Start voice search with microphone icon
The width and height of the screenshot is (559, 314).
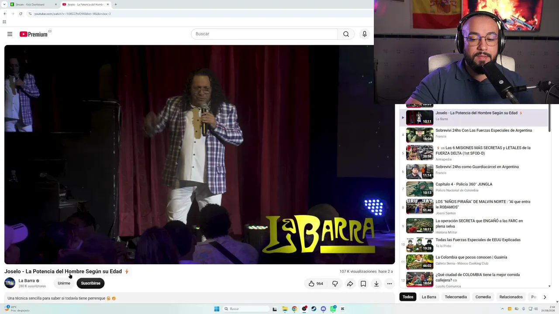click(x=365, y=34)
